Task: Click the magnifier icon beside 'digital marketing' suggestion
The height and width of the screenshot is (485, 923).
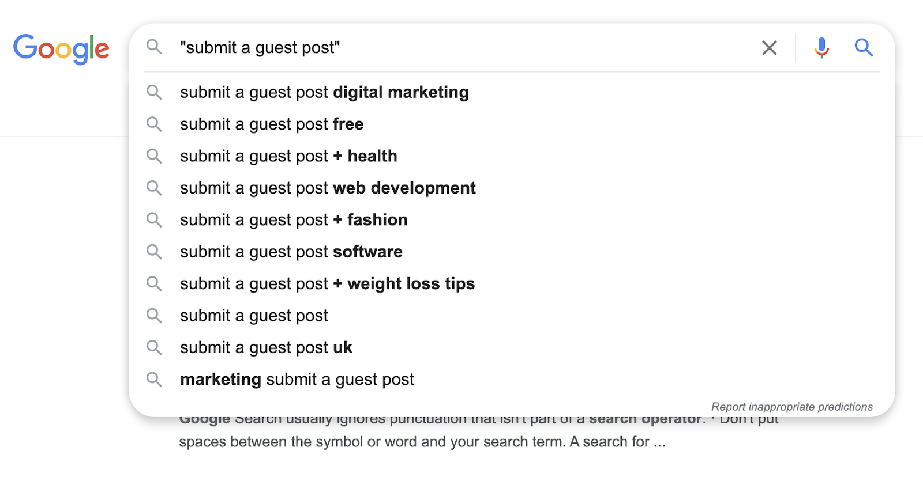Action: tap(154, 92)
